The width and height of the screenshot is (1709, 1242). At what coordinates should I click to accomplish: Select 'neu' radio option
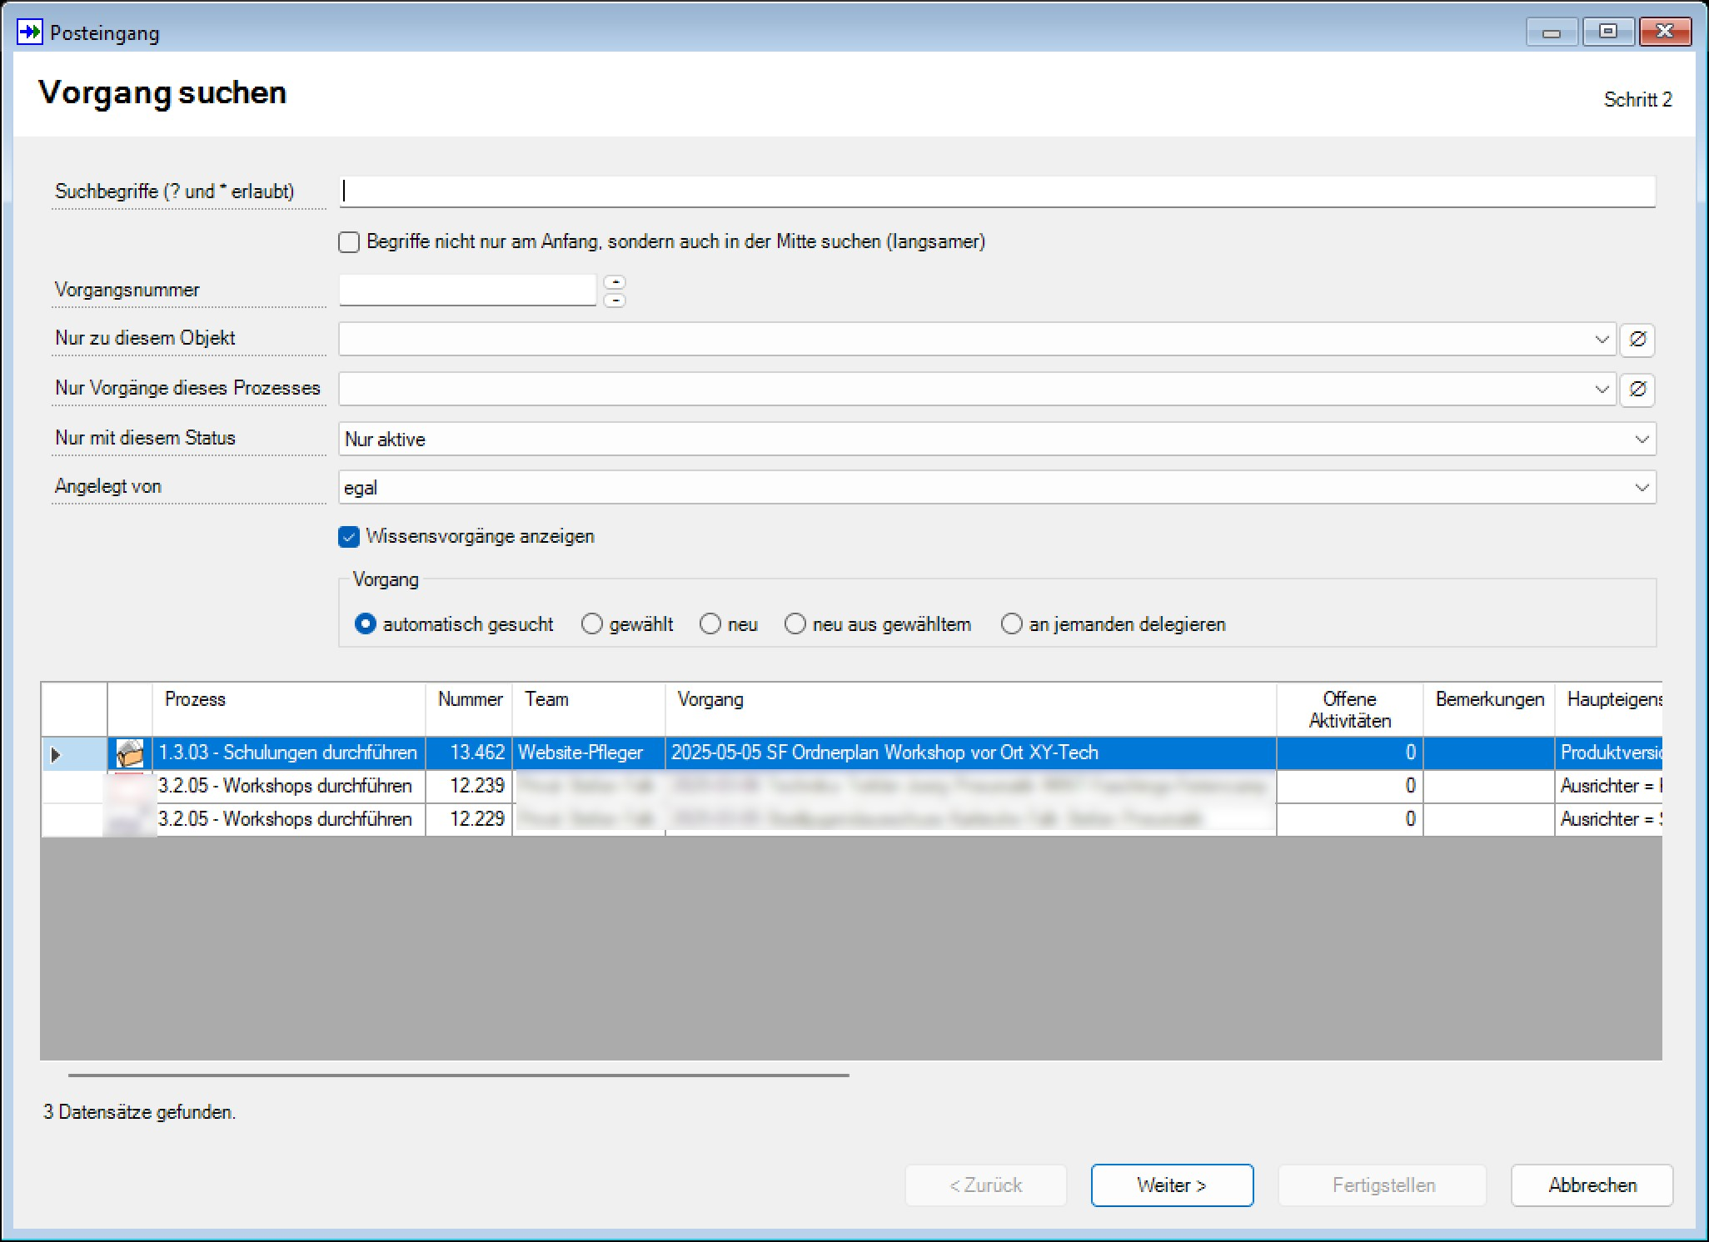point(710,624)
